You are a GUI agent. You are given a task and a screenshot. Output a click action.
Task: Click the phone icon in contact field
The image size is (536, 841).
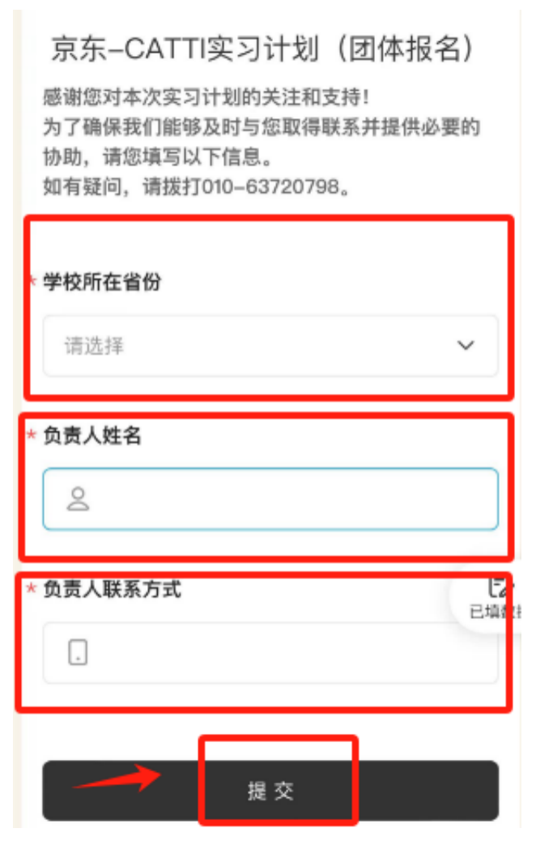click(x=79, y=653)
